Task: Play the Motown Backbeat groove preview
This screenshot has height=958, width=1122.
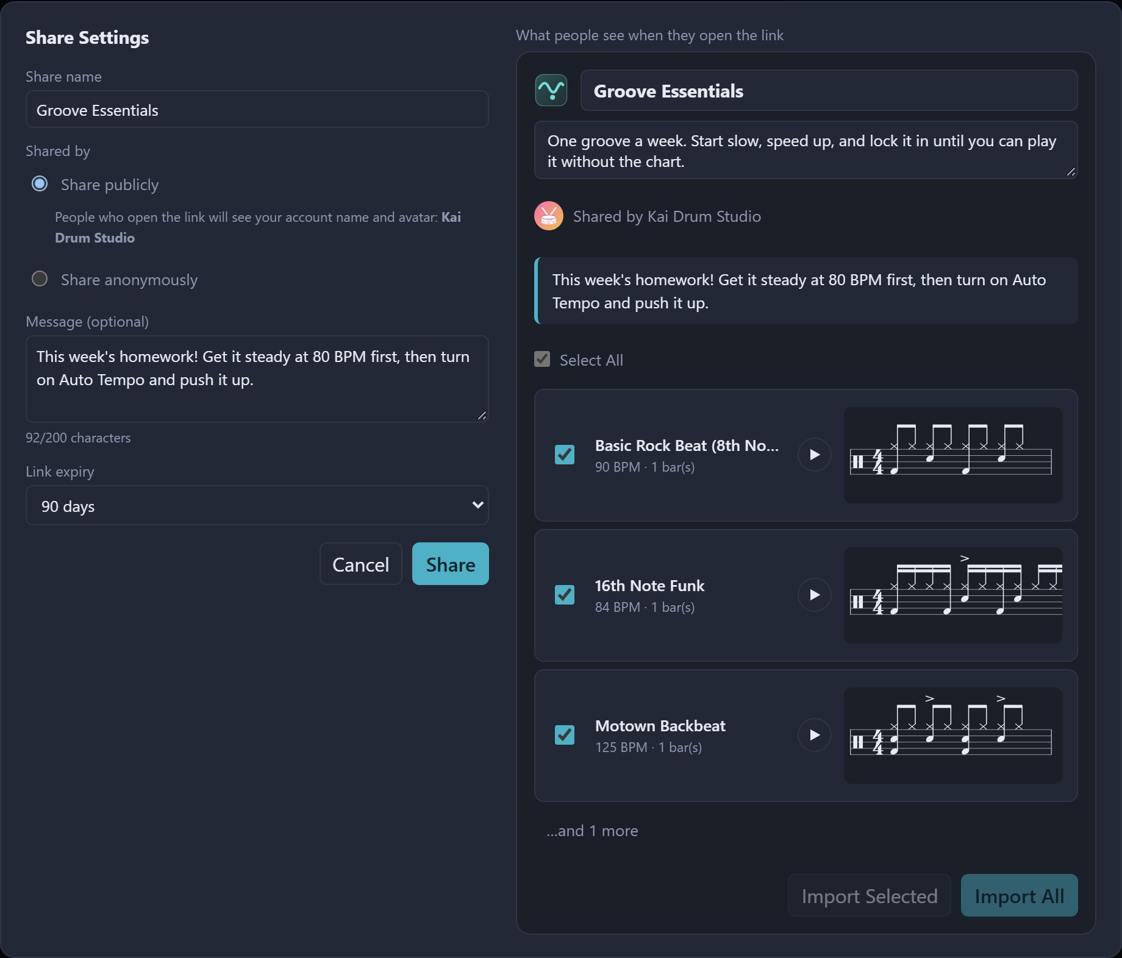Action: click(814, 735)
